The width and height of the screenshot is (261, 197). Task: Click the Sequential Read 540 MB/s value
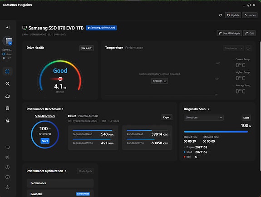point(108,134)
